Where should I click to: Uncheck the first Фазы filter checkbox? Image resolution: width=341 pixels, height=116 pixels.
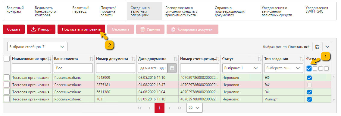pos(309,68)
